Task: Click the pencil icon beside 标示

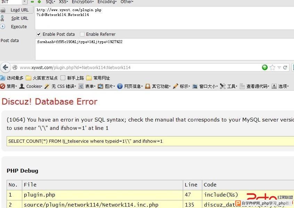Action: point(175,86)
